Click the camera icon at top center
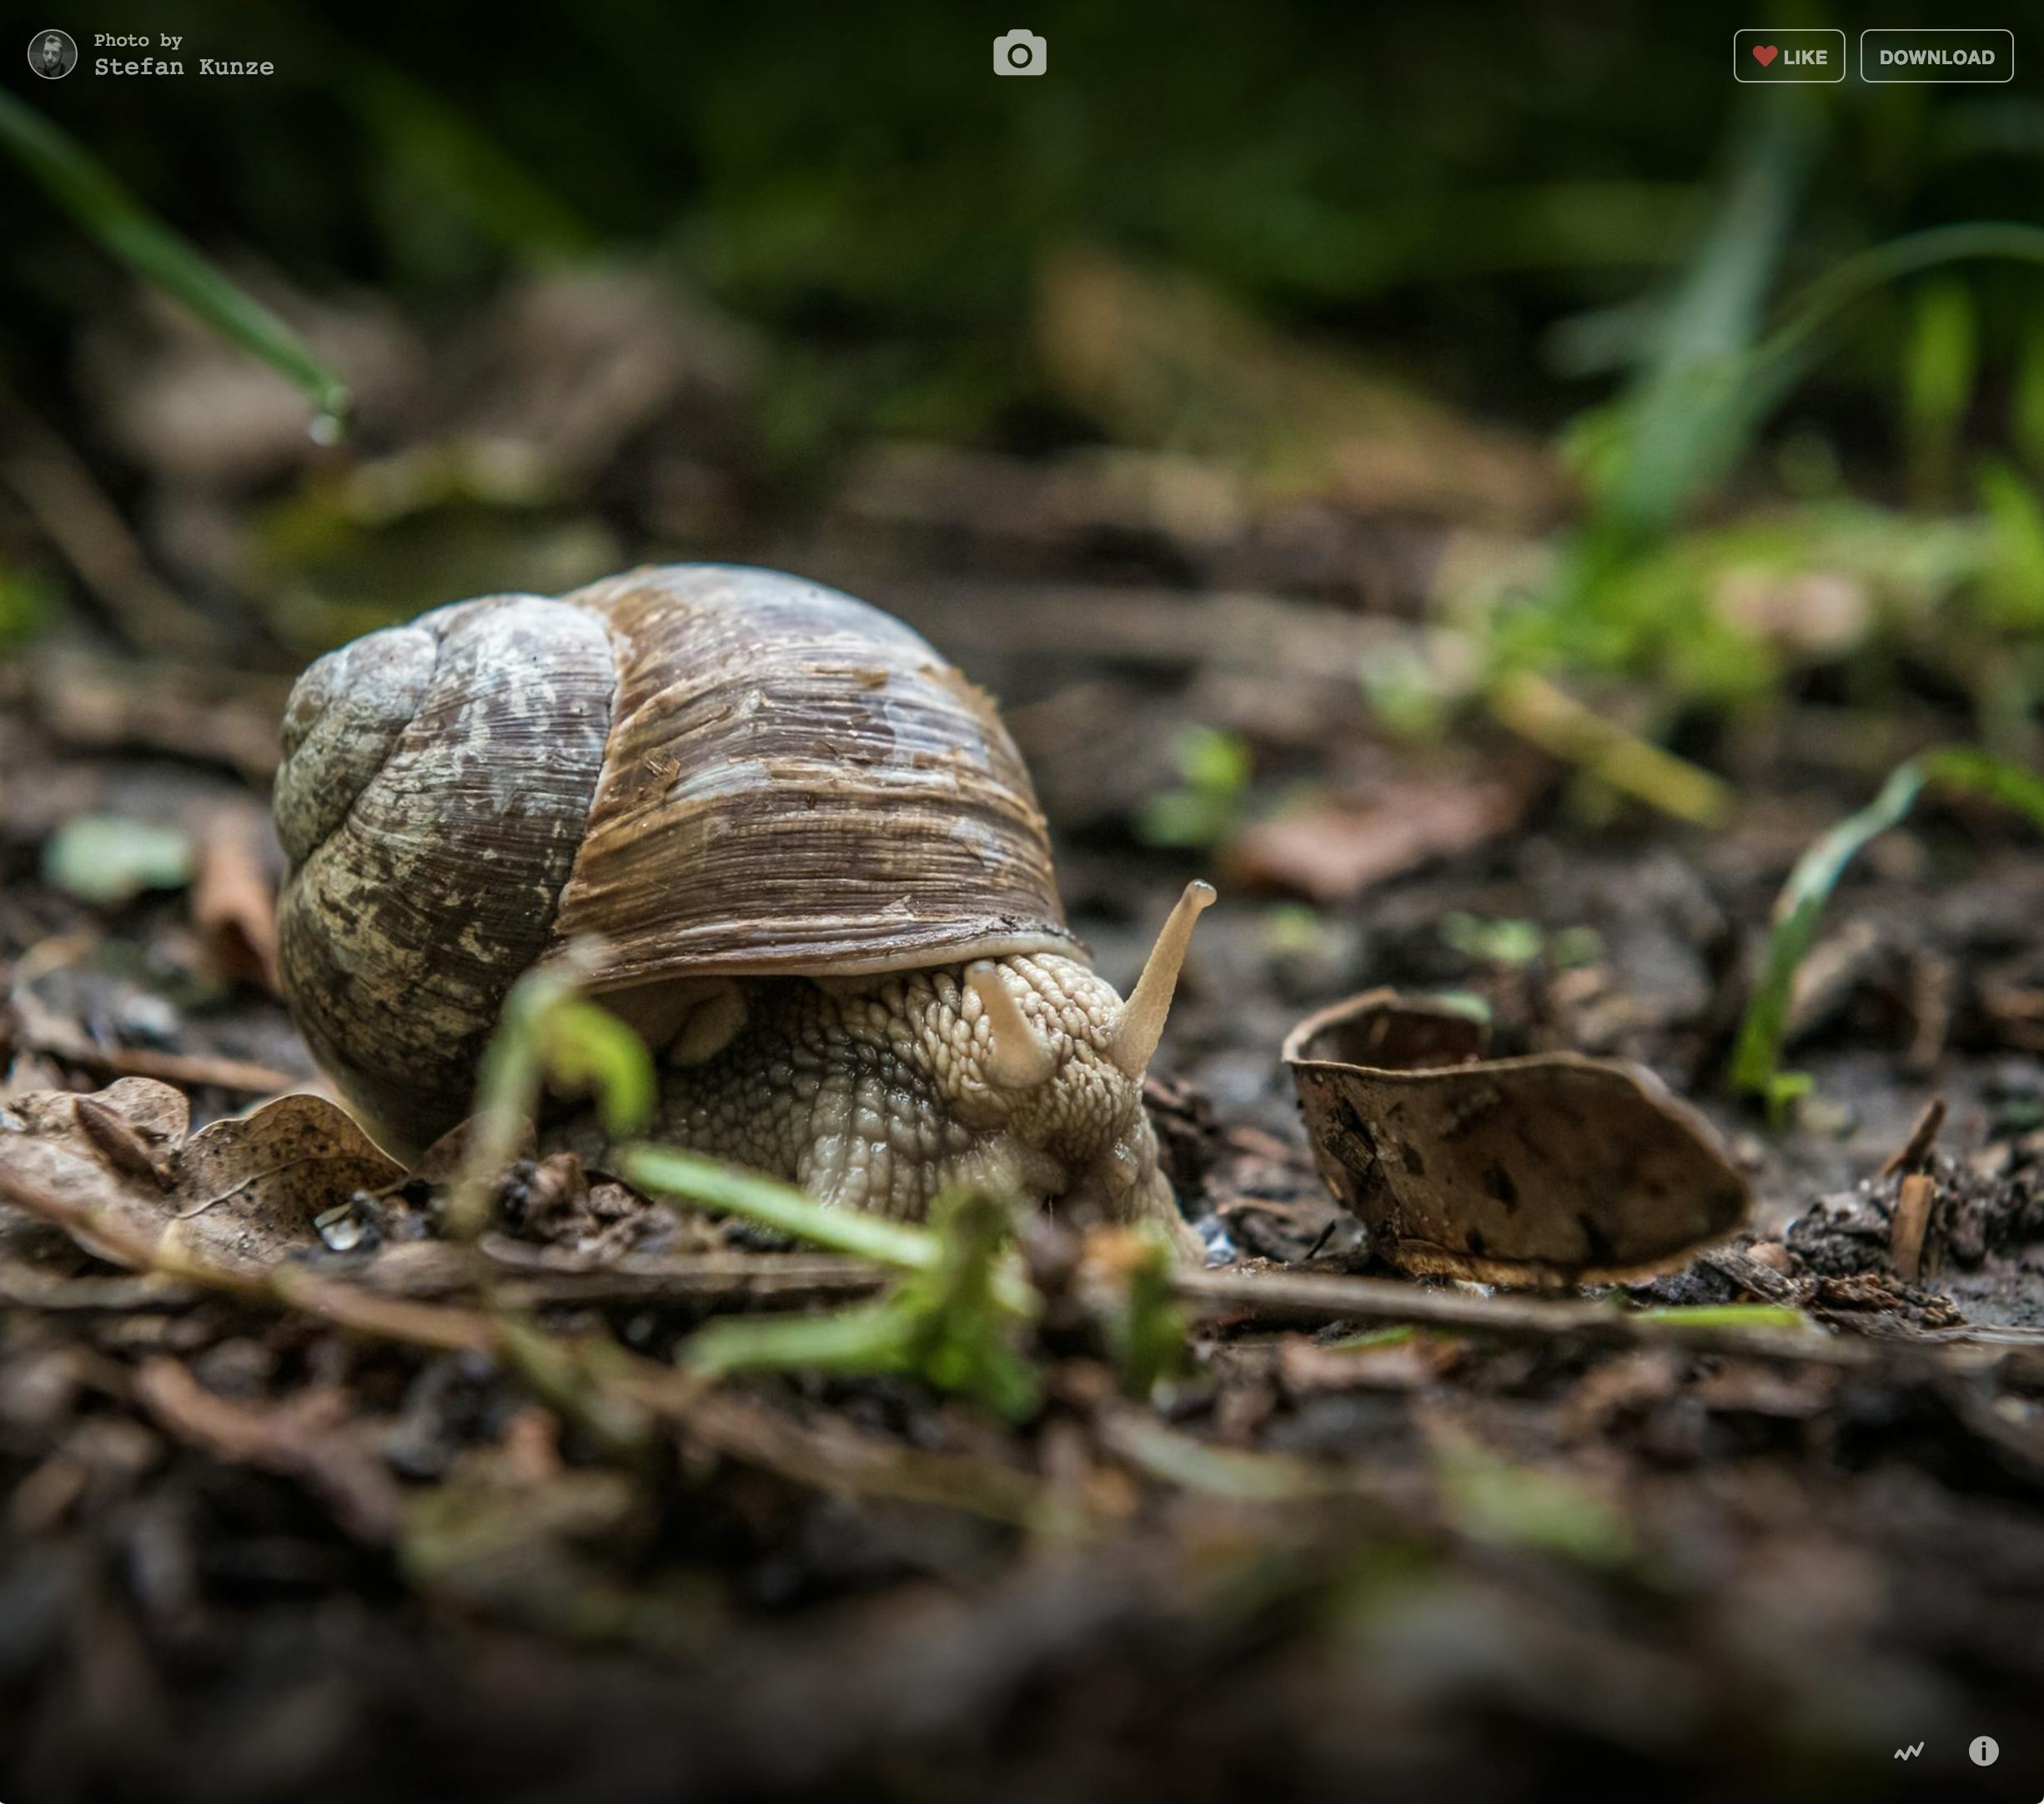This screenshot has height=1804, width=2044. 1019,54
